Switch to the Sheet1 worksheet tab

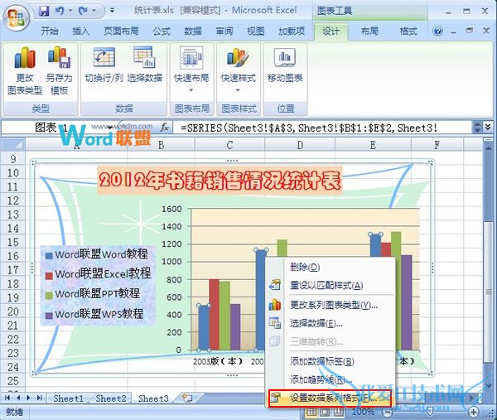click(68, 398)
